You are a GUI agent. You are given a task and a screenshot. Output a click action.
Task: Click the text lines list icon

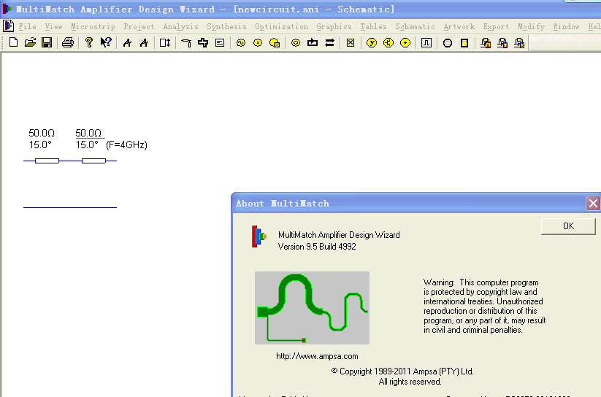pyautogui.click(x=220, y=42)
